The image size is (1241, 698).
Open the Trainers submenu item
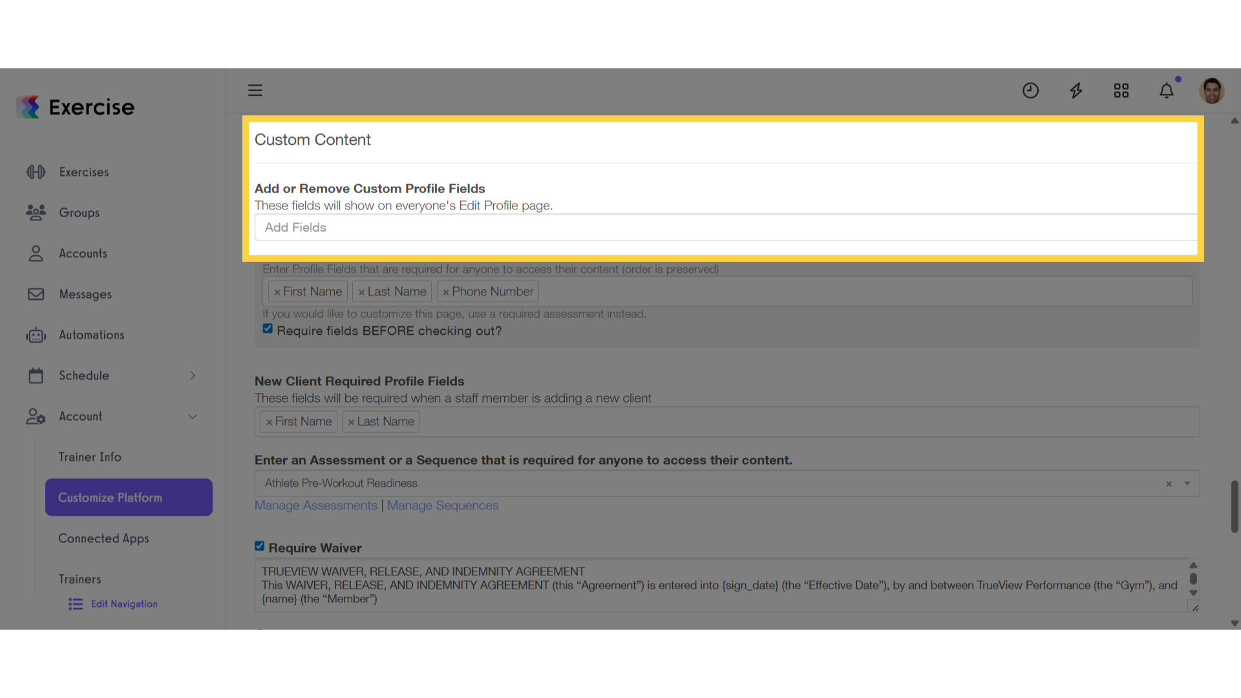[80, 579]
